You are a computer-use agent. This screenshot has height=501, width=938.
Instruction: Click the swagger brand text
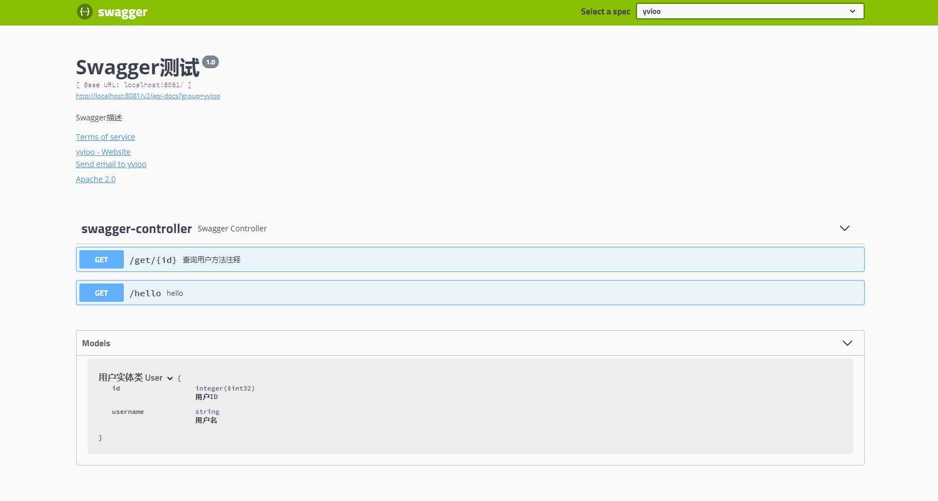tap(122, 12)
